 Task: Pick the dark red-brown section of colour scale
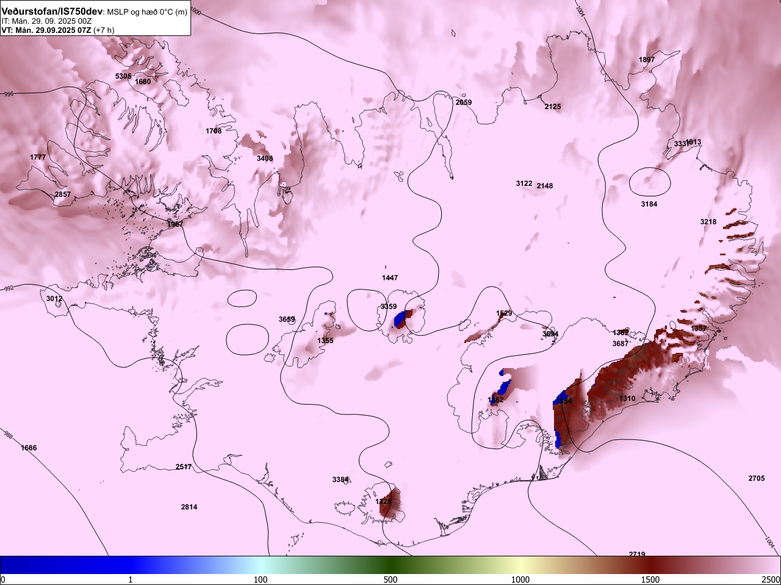(x=650, y=565)
